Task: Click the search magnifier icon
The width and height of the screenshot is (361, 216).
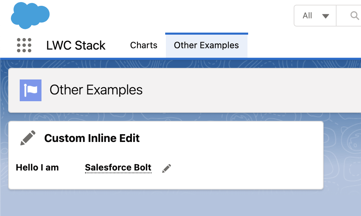Action: coord(355,16)
